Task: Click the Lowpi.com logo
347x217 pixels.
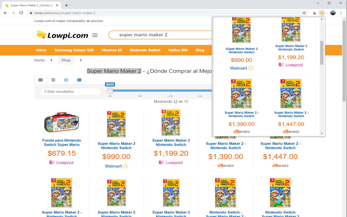Action: pos(62,35)
